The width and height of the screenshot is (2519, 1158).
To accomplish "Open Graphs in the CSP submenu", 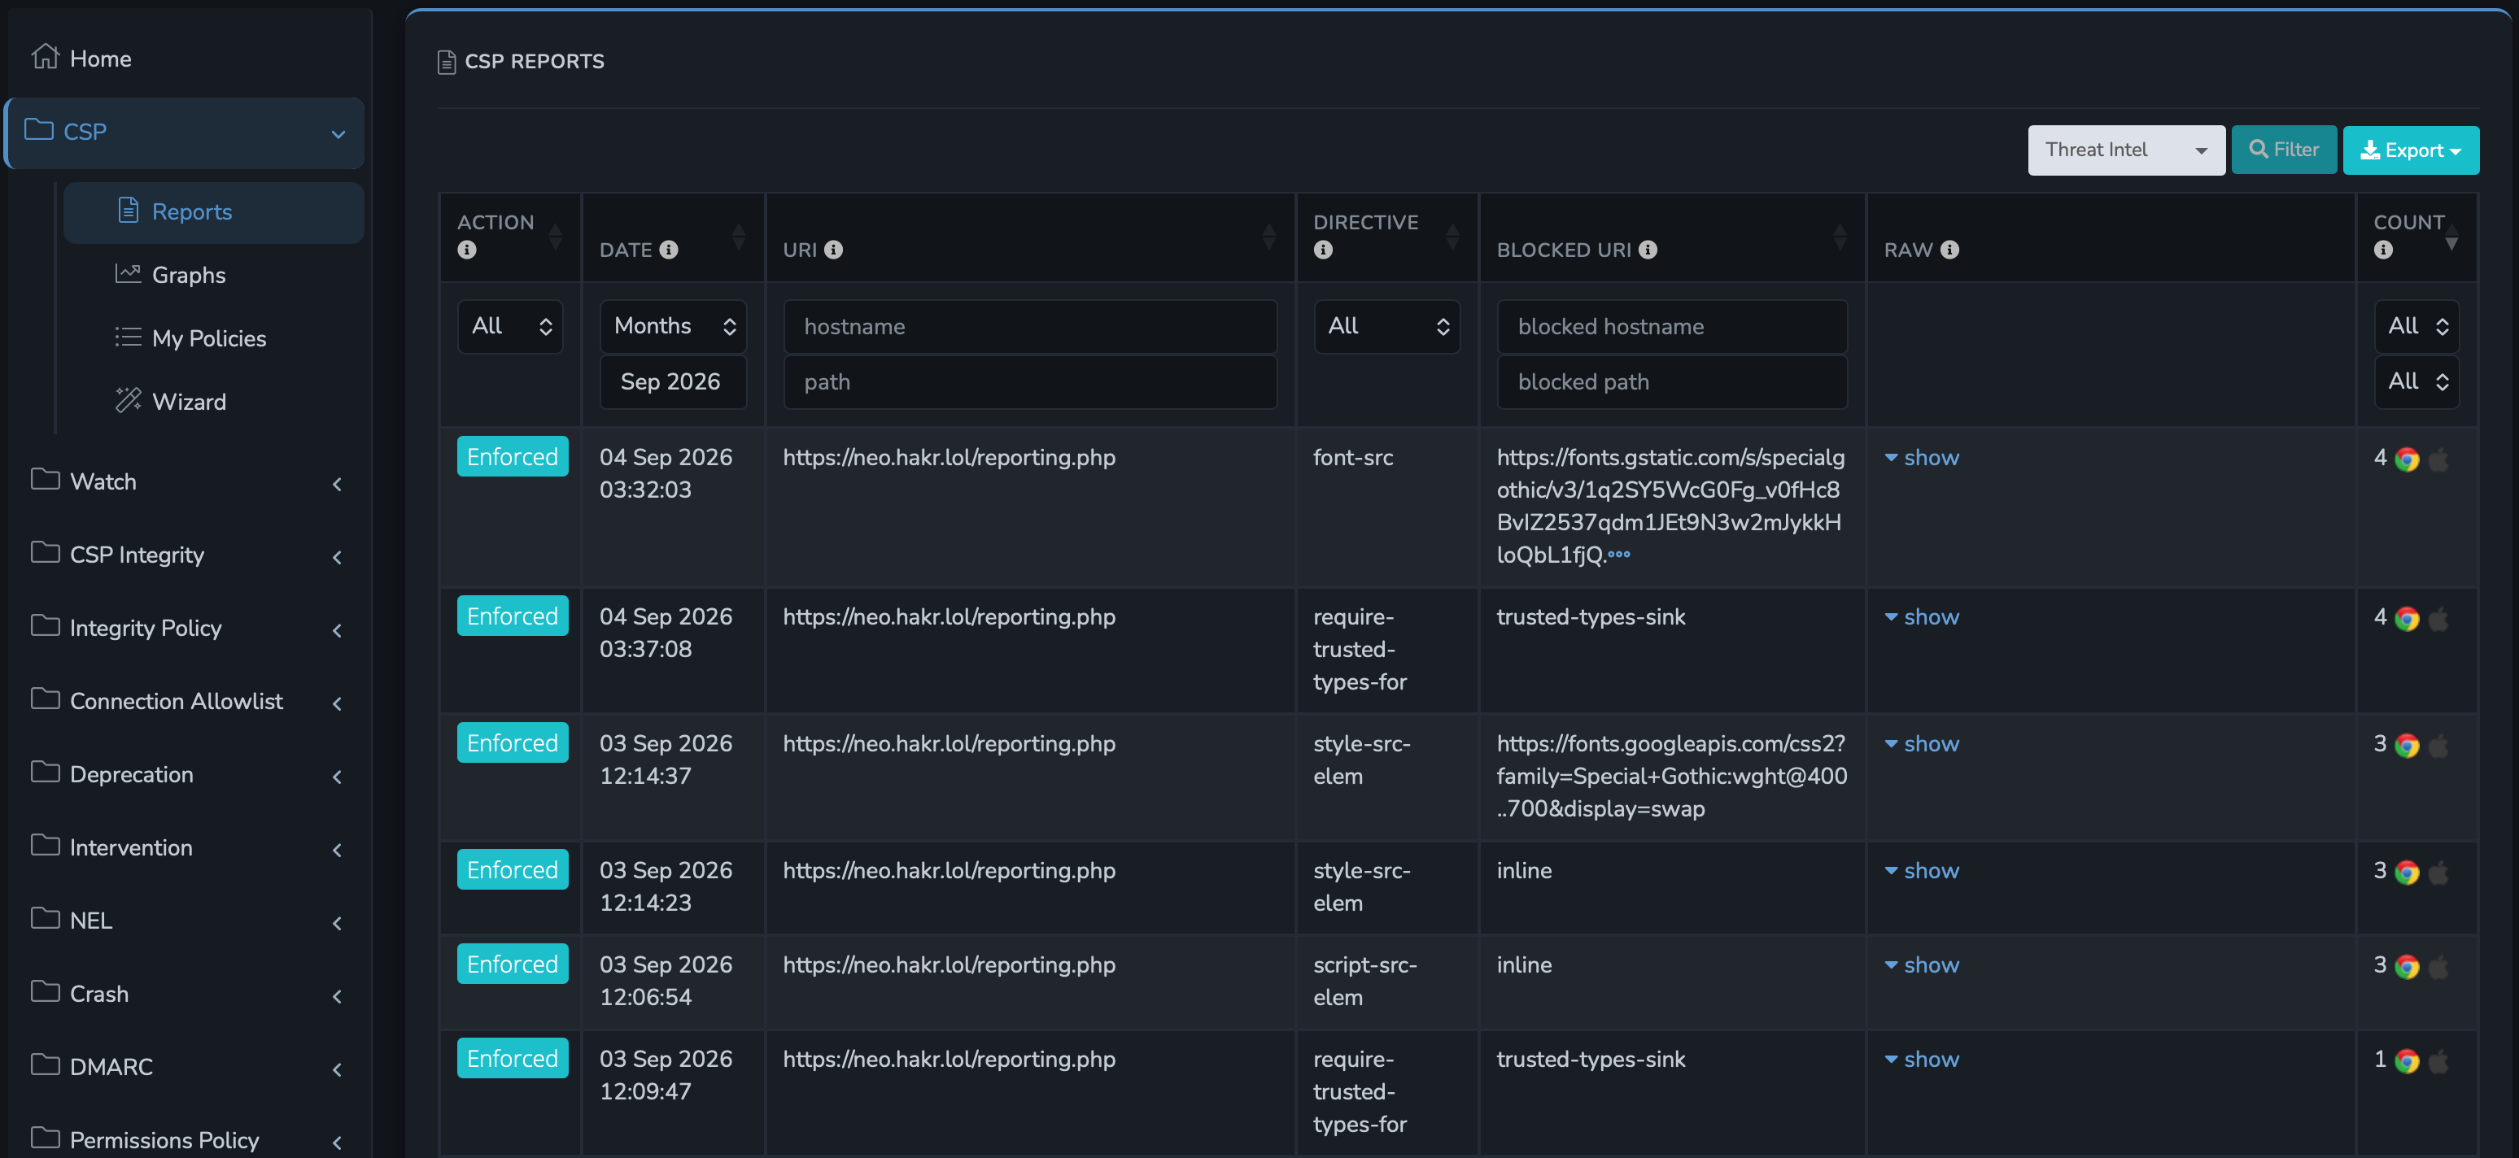I will (x=170, y=275).
